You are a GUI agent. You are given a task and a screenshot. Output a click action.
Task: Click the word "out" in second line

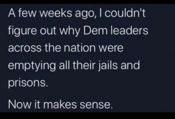click(48, 31)
